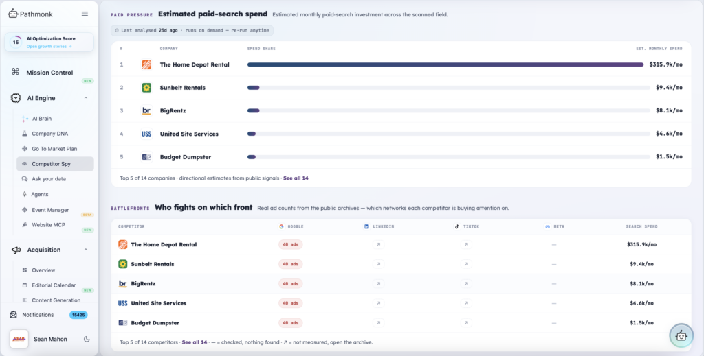Open the chatbot assistant bubble
Screen dimensions: 704x356
click(681, 335)
